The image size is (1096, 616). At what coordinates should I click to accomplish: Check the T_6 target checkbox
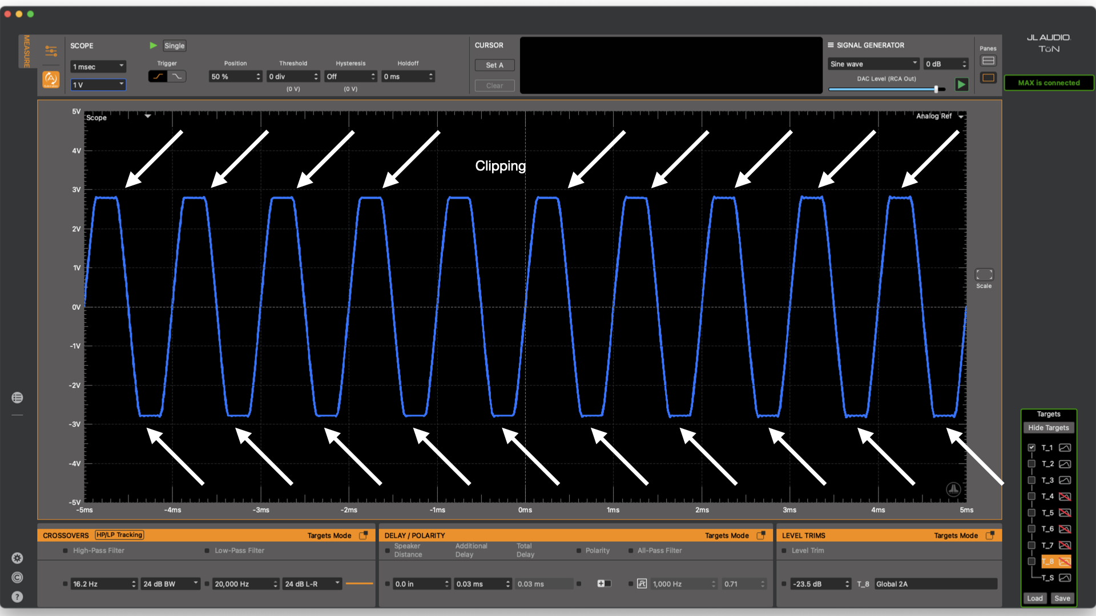(1031, 529)
